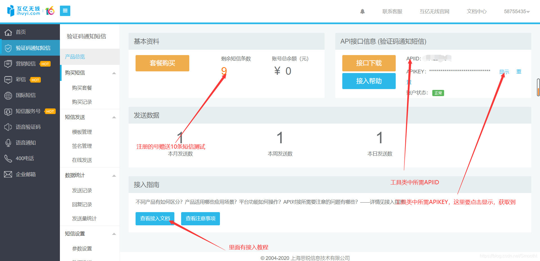
Task: Click the 显示 link to reveal APIKEY
Action: coord(504,72)
